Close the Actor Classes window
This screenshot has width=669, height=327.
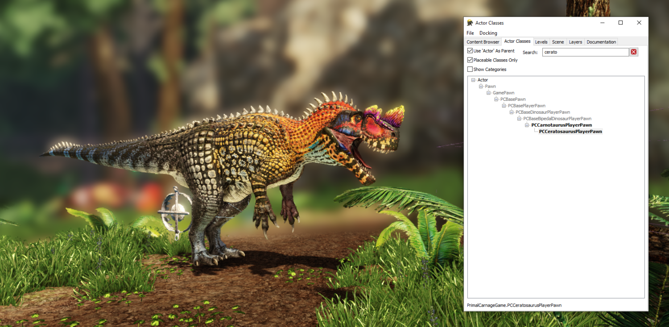click(x=639, y=23)
